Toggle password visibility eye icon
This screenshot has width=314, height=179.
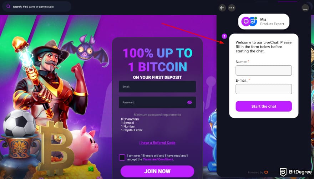(189, 102)
